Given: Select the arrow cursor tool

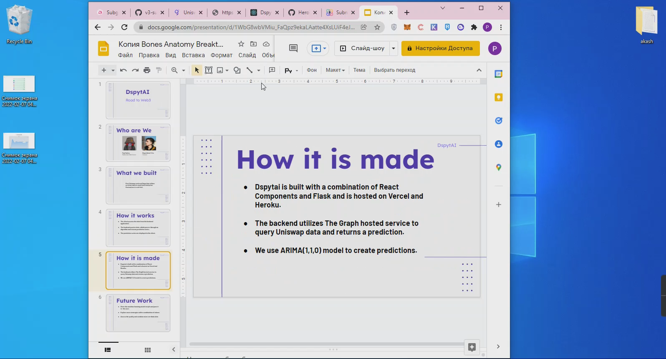Looking at the screenshot, I should (x=197, y=70).
